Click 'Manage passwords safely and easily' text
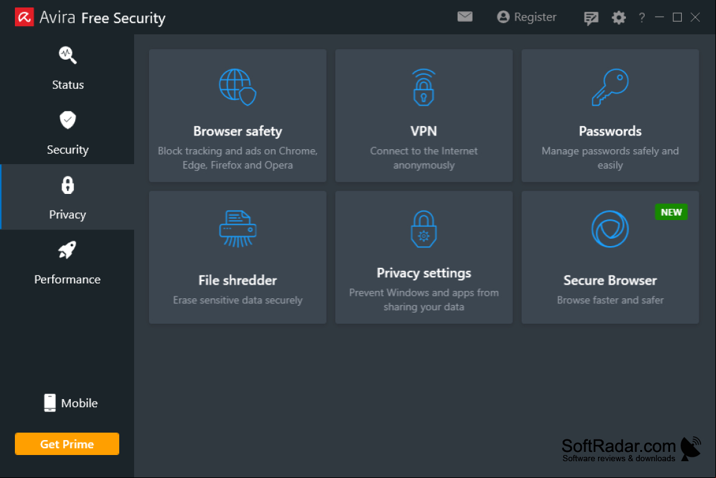716x478 pixels. tap(610, 158)
